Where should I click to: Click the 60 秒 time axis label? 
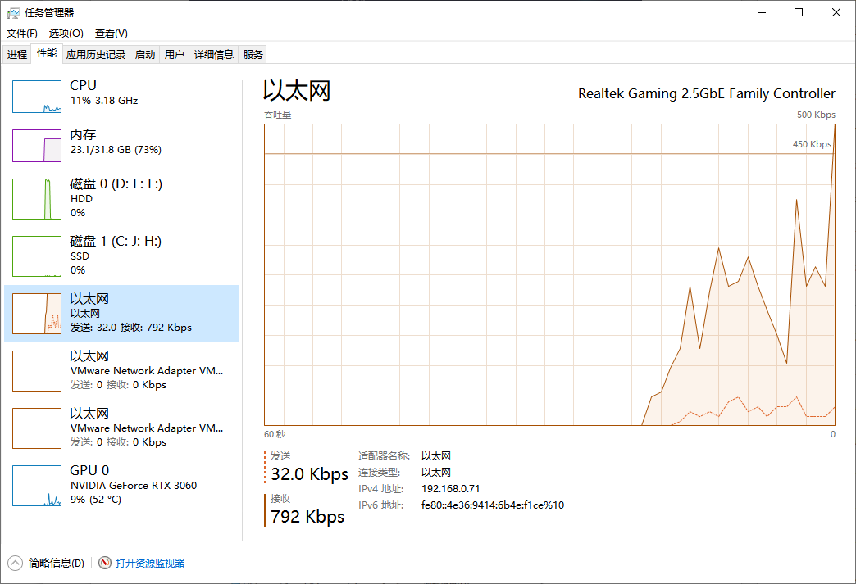coord(275,434)
